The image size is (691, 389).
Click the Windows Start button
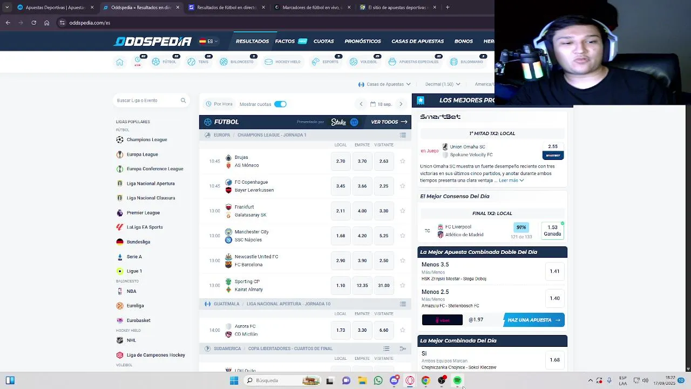(234, 380)
